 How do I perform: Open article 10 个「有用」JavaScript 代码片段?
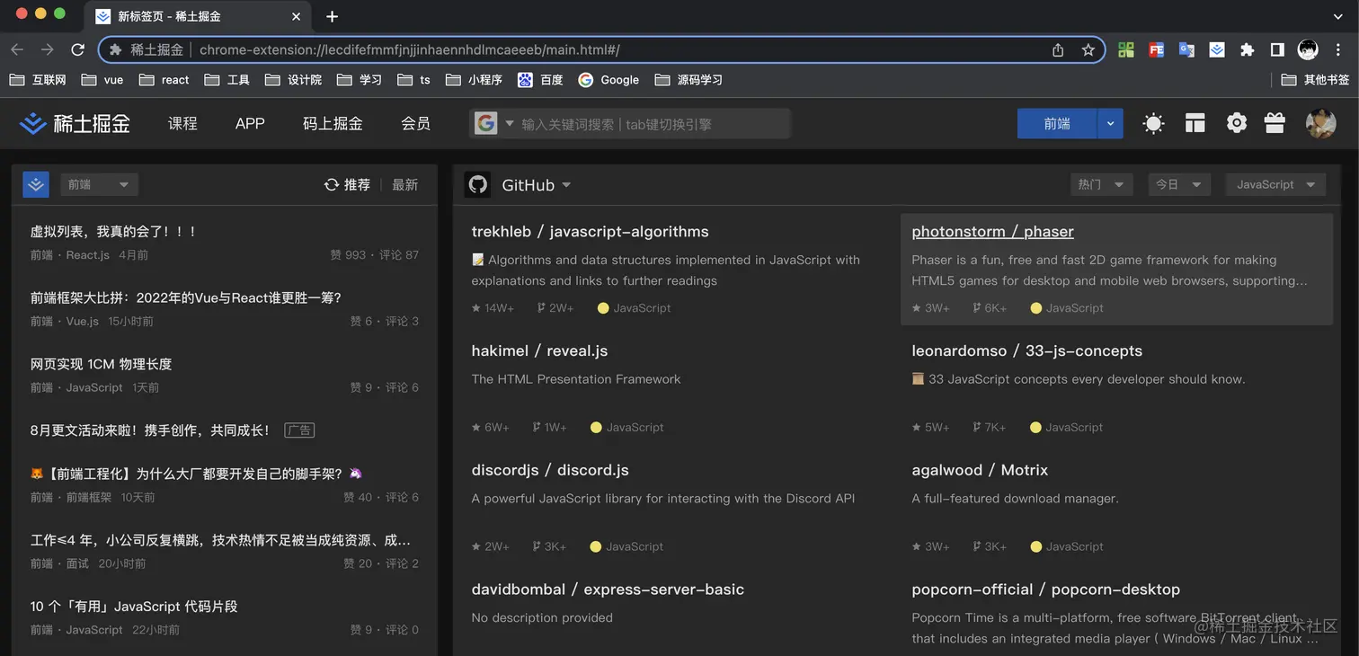(x=134, y=607)
